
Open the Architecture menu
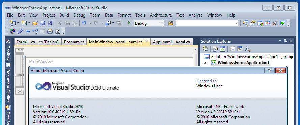tap(161, 15)
